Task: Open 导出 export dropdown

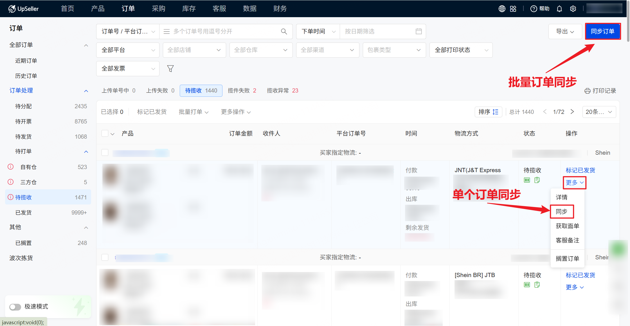Action: coord(565,32)
